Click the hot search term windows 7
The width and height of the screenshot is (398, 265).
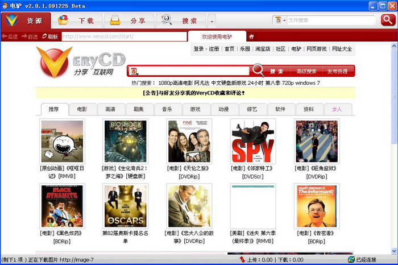308,83
